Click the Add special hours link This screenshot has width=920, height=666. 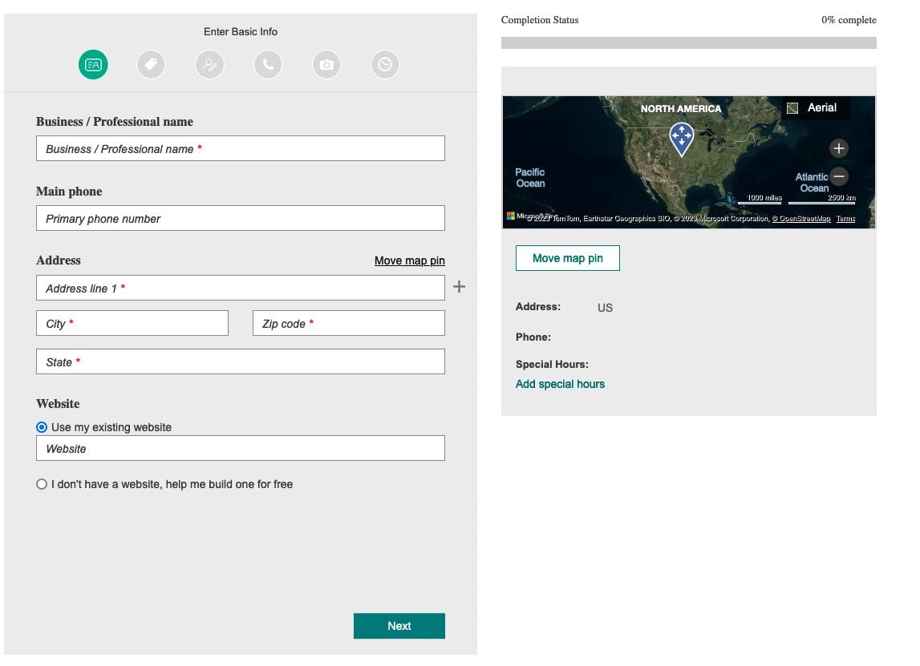(560, 384)
